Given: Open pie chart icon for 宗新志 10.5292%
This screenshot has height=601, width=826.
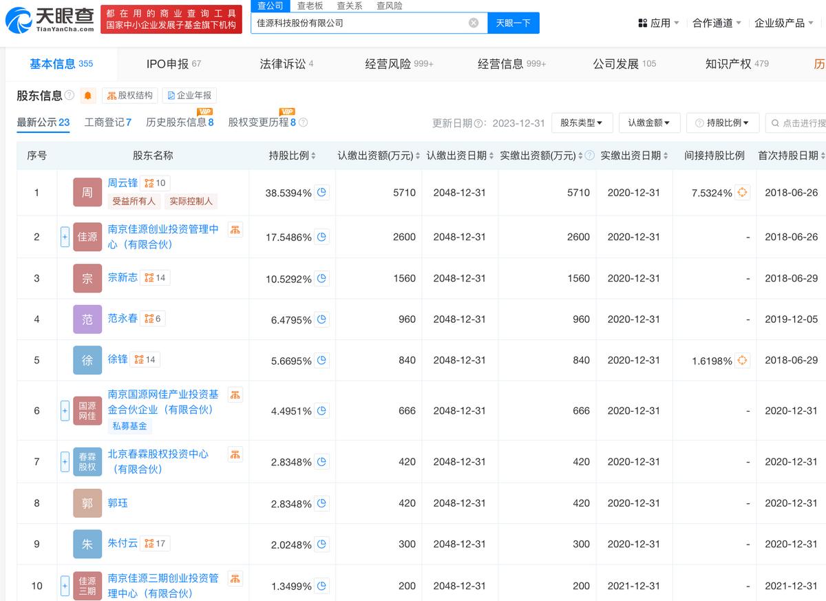Looking at the screenshot, I should pos(322,279).
